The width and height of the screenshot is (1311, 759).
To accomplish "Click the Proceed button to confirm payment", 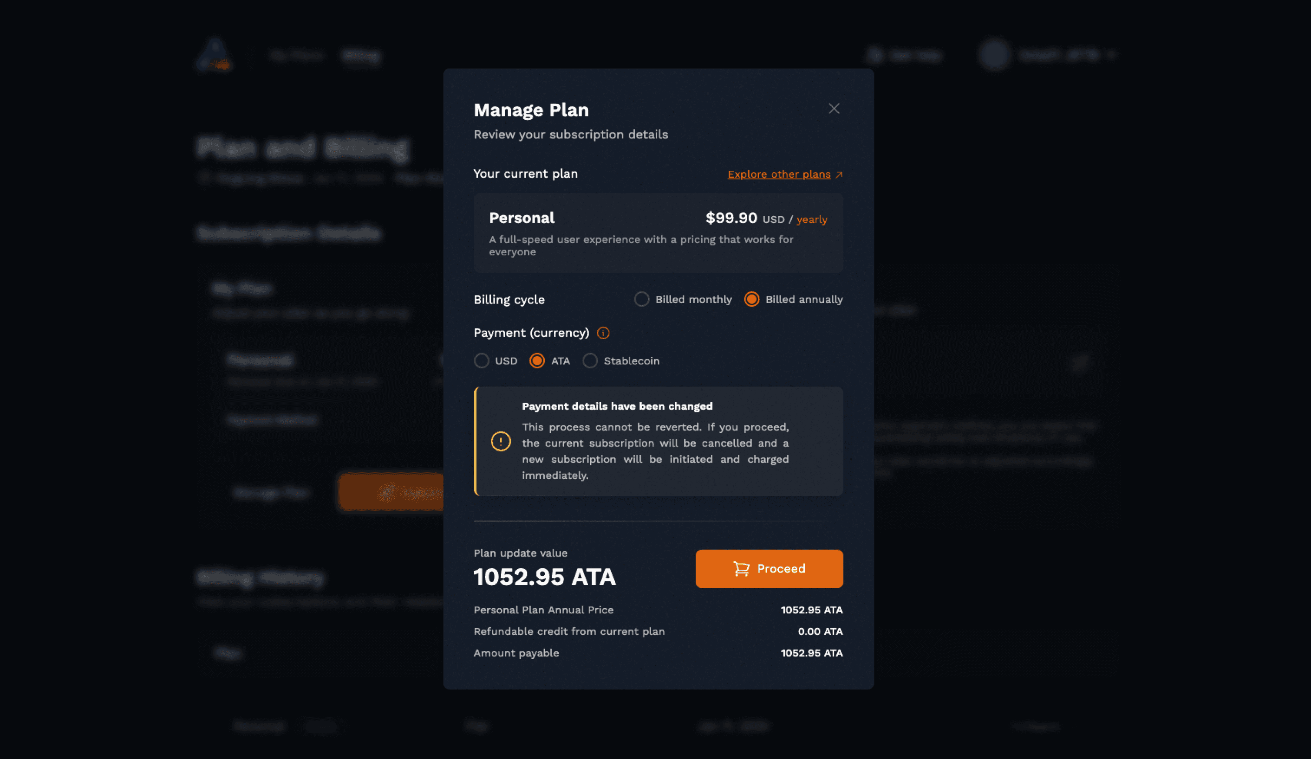I will [769, 568].
